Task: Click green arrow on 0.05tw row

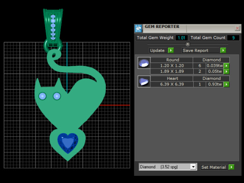Action: click(x=227, y=71)
